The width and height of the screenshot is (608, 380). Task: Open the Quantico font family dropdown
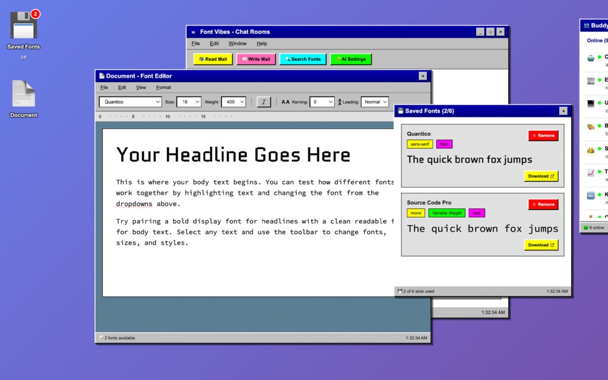(130, 102)
